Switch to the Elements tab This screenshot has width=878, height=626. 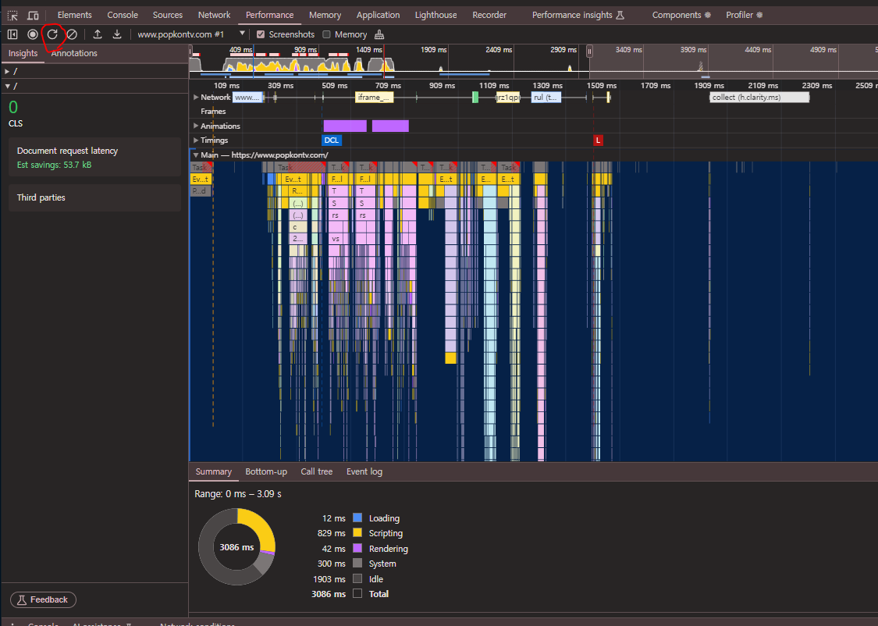tap(74, 15)
